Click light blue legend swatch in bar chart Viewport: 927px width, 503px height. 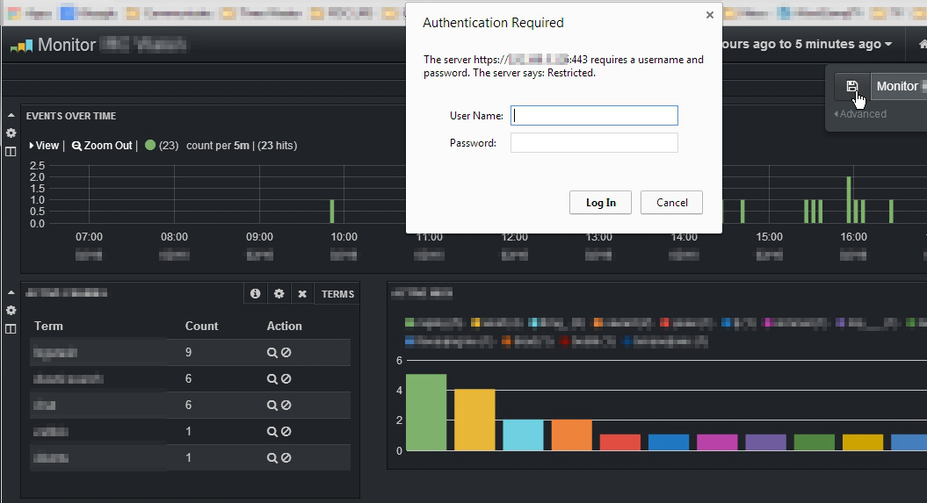tap(532, 322)
